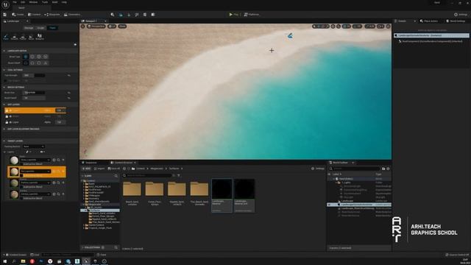The width and height of the screenshot is (471, 265).
Task: Toggle lock on the third edit layer
Action: pyautogui.click(x=7, y=122)
